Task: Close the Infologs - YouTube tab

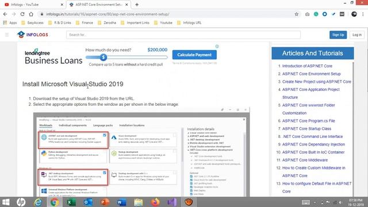Action: pos(62,5)
